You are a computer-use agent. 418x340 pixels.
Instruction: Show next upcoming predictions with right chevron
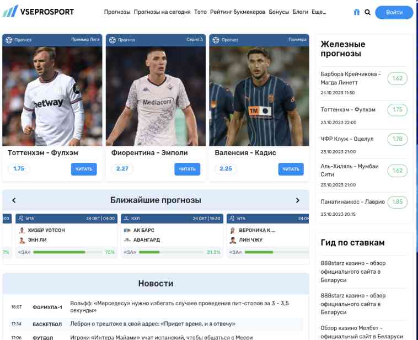click(297, 200)
